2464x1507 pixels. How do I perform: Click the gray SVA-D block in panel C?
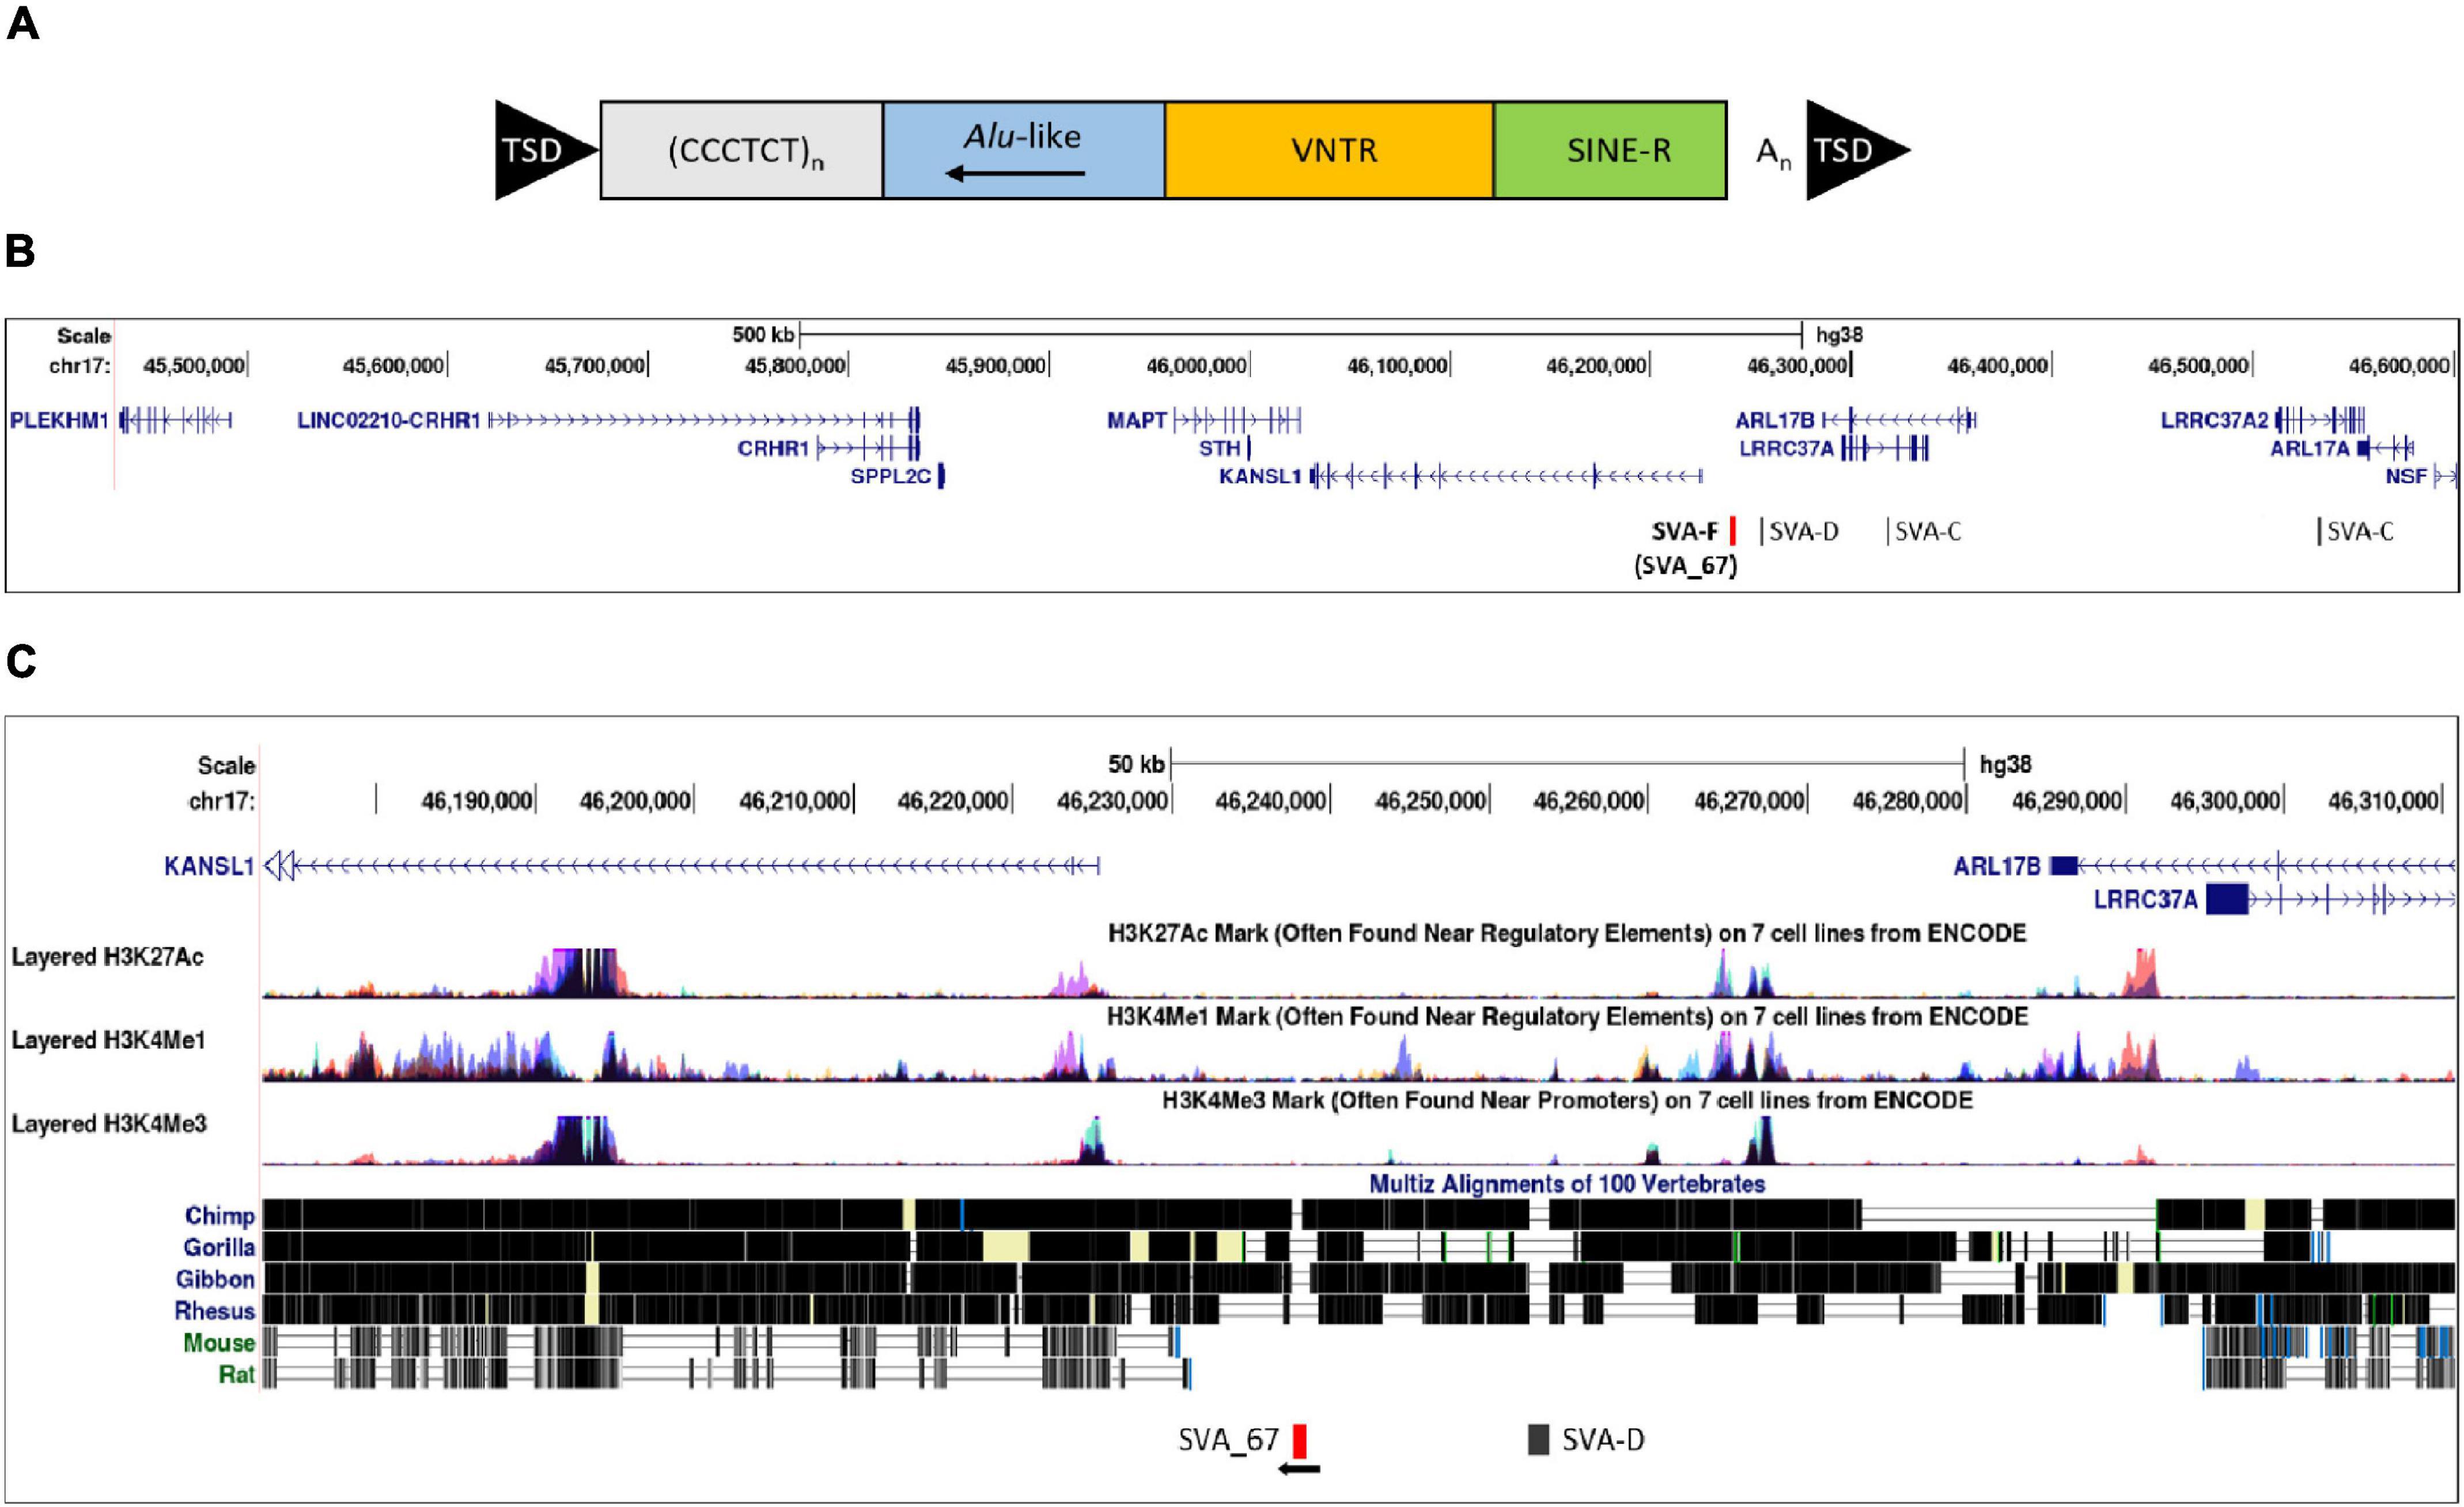tap(1538, 1440)
